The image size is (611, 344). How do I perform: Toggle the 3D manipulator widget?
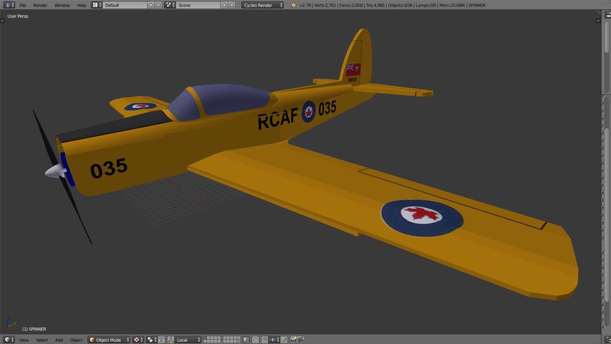[x=162, y=340]
